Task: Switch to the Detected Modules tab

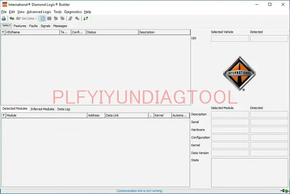Action: (15, 109)
